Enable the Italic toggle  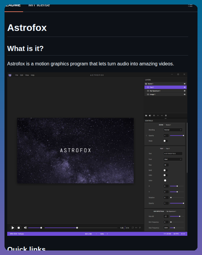click(x=166, y=175)
